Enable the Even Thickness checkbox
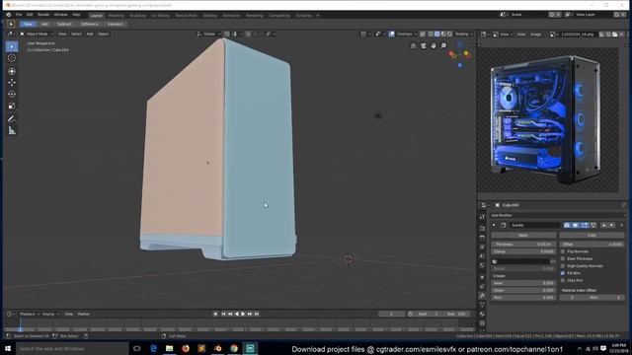Screen dimensions: 632x355 [x=563, y=258]
